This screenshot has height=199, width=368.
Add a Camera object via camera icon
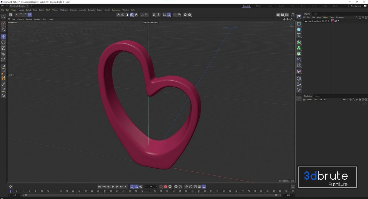(x=299, y=84)
